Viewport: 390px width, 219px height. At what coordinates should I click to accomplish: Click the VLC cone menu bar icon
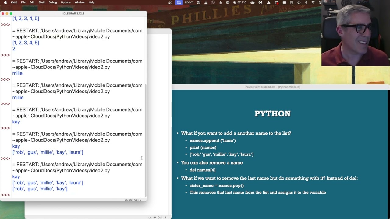[x=206, y=2]
